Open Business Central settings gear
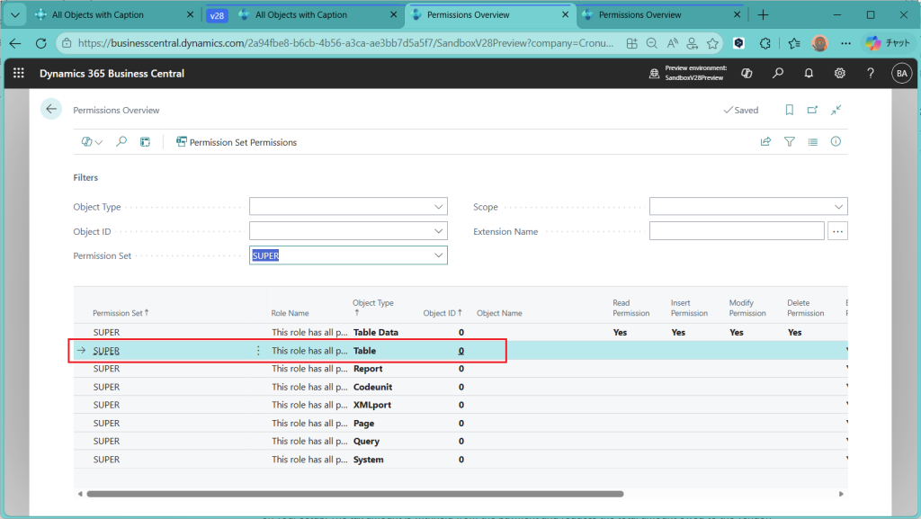Viewport: 921px width, 519px height. point(839,74)
